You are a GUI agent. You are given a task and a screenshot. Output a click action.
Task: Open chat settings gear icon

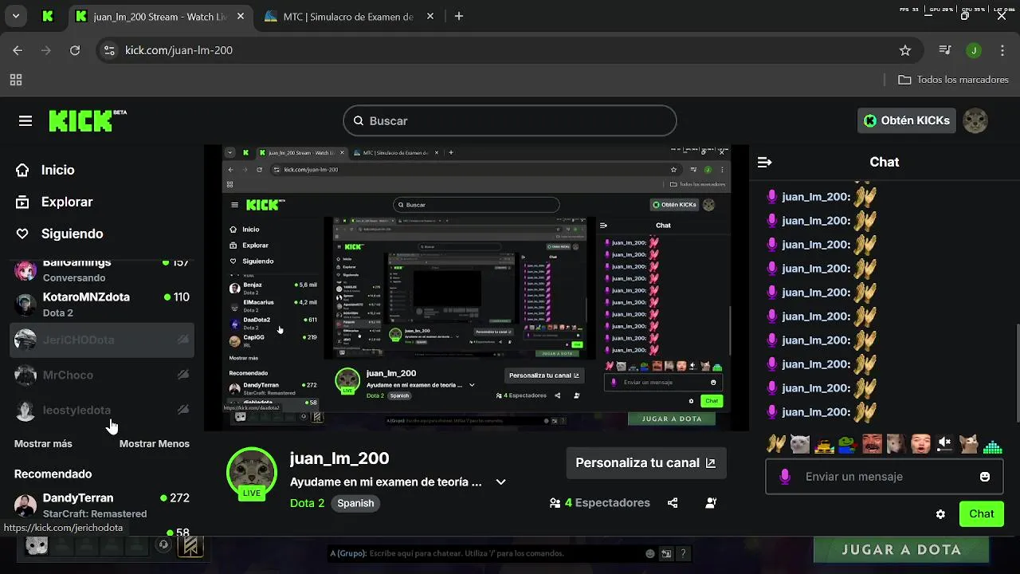940,514
